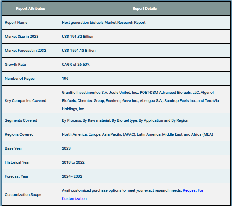Select the Base Year value 2023

(x=66, y=148)
